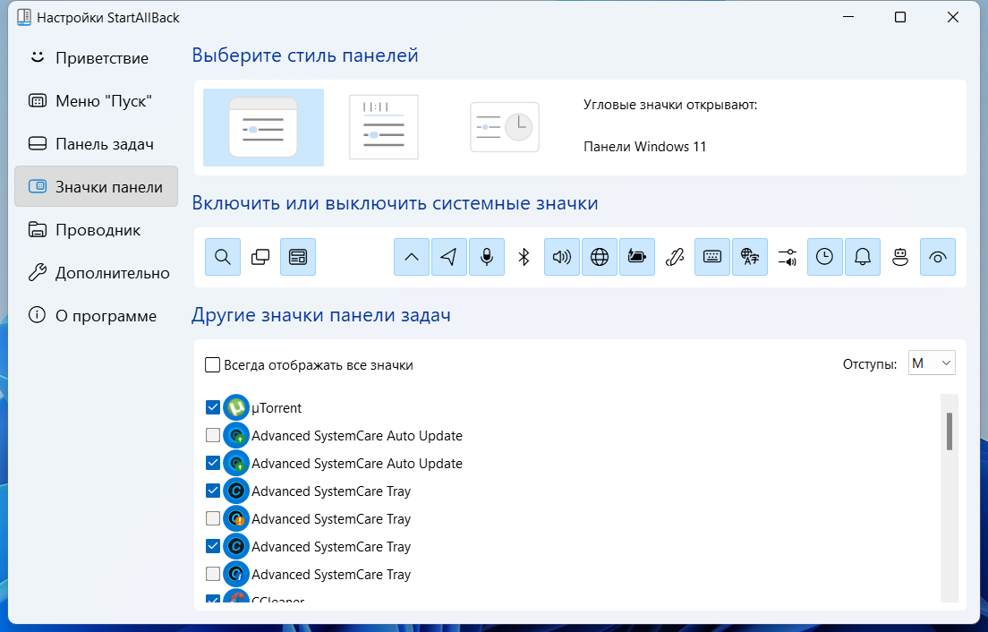
Task: Open the О программе page
Action: (x=97, y=316)
